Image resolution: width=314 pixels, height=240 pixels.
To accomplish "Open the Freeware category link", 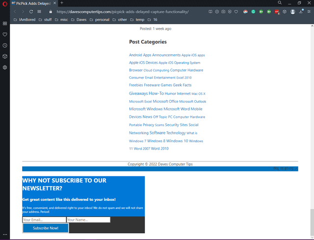I will pyautogui.click(x=152, y=85).
